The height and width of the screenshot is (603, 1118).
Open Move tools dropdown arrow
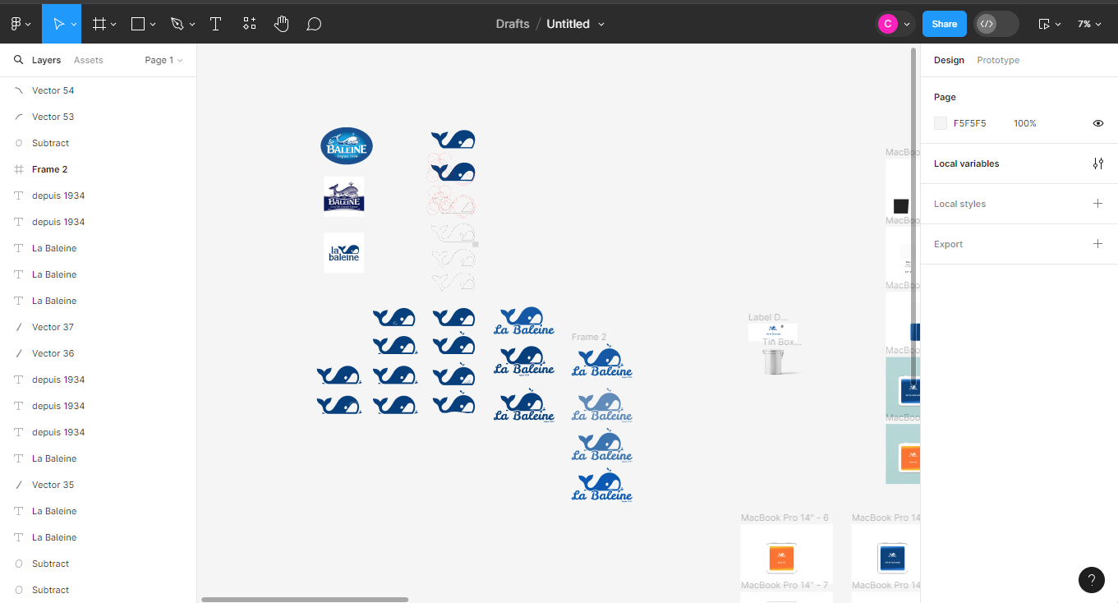click(x=75, y=25)
